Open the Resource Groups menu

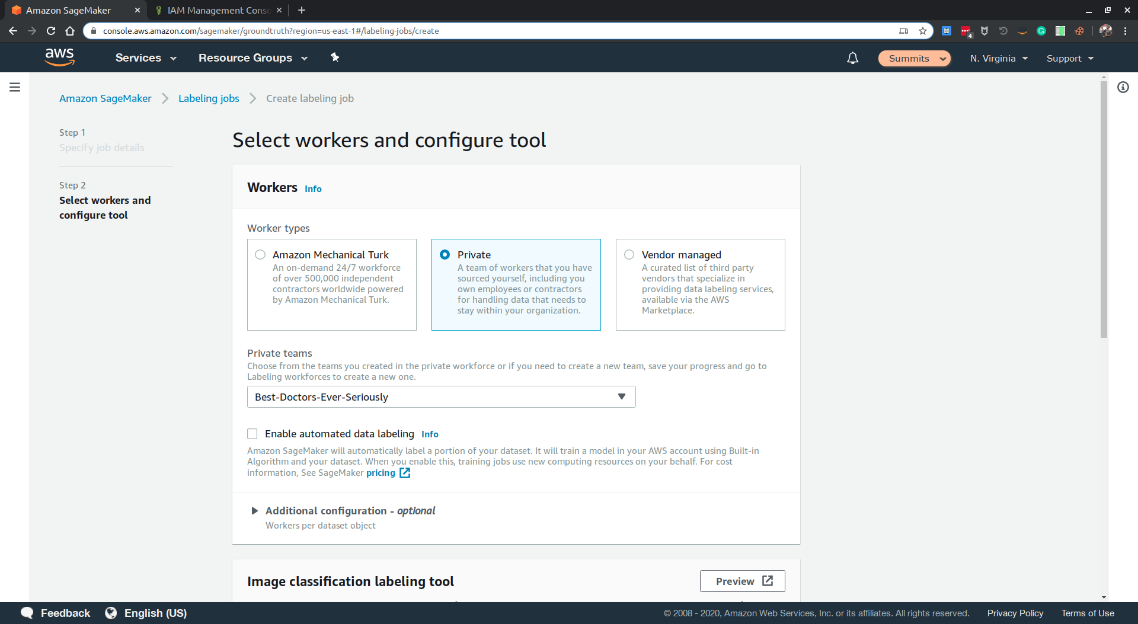[253, 57]
